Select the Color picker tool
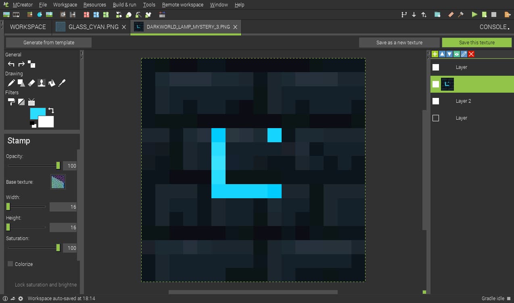This screenshot has width=514, height=303. click(61, 83)
